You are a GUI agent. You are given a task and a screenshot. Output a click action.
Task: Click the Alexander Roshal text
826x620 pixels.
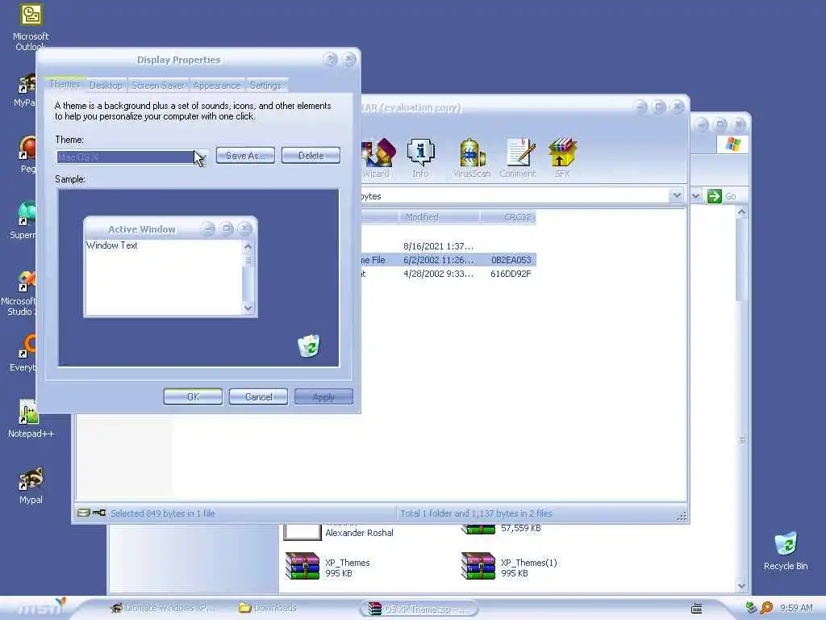pyautogui.click(x=359, y=533)
